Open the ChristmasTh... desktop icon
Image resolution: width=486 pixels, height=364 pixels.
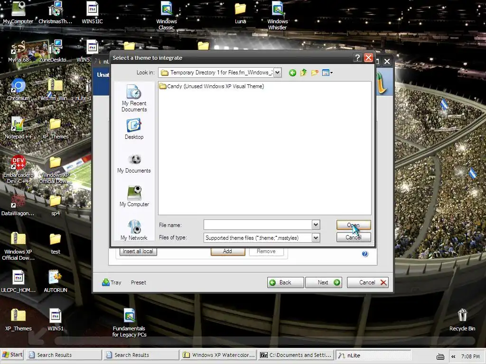55,13
